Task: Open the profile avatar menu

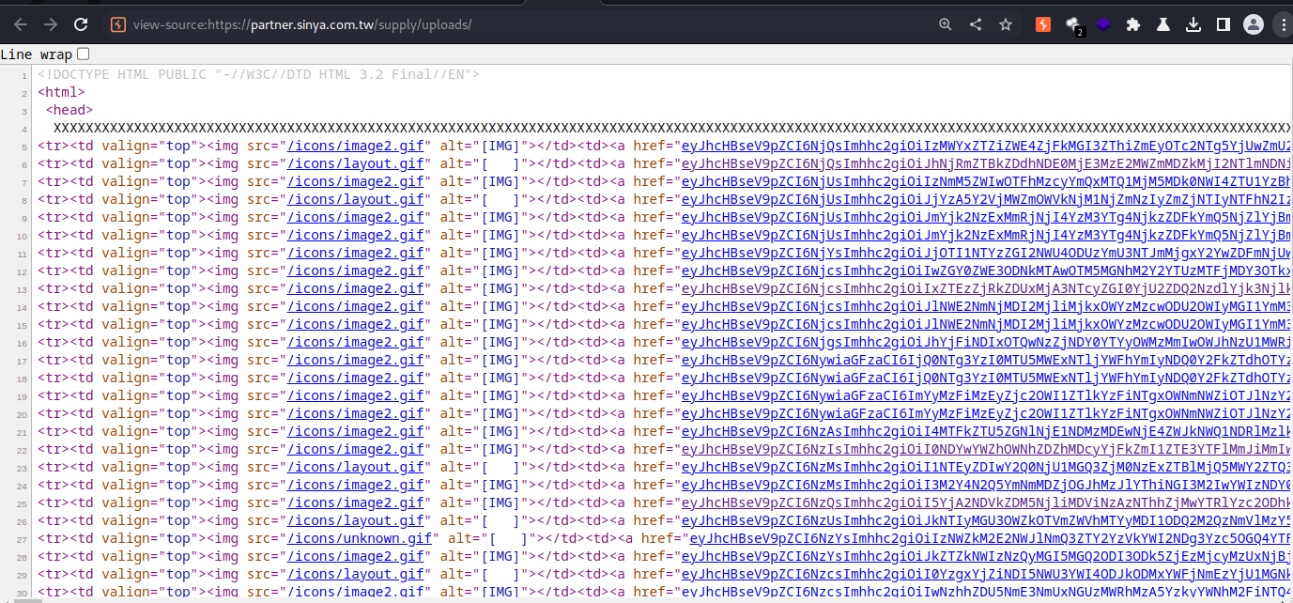Action: click(x=1254, y=24)
